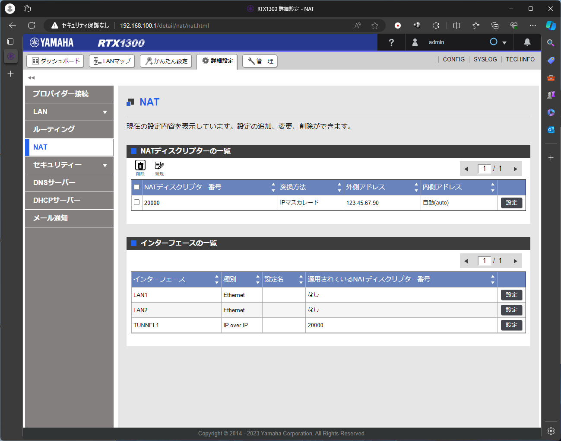Click the new entry (新規) icon
The image size is (561, 441).
click(159, 166)
